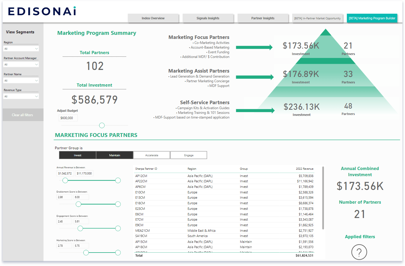The image size is (405, 266).
Task: Click the $61,824,531 total revenue value
Action: tap(304, 255)
